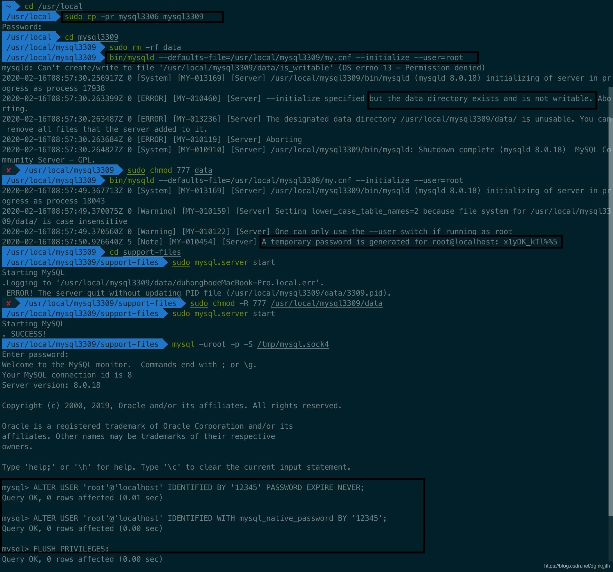Click the red X error marker before 'sudo chmod -R 777'
This screenshot has height=572, width=613.
click(9, 303)
